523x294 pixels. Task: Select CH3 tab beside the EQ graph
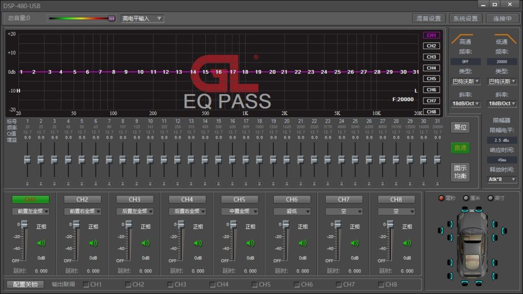point(431,57)
